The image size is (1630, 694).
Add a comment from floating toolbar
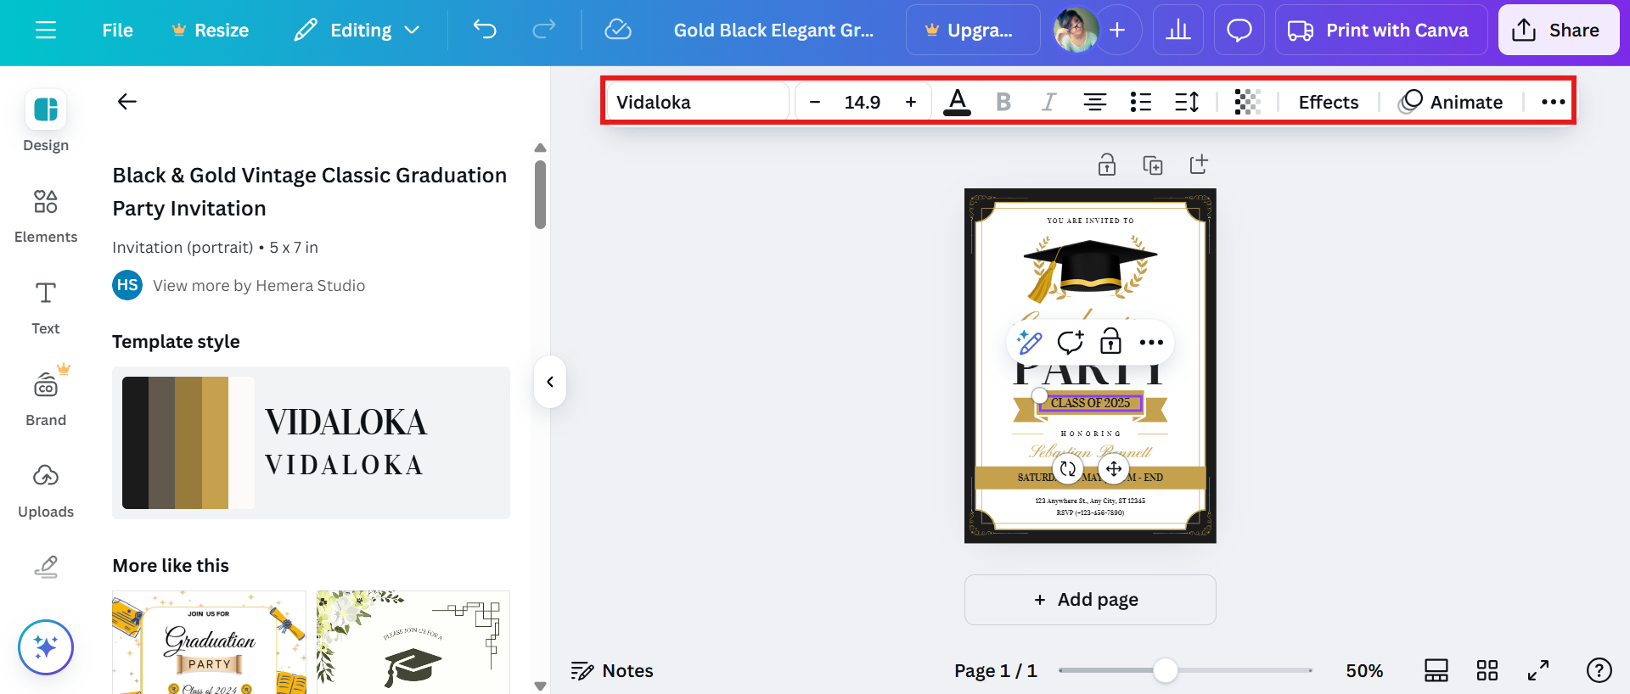(1071, 342)
